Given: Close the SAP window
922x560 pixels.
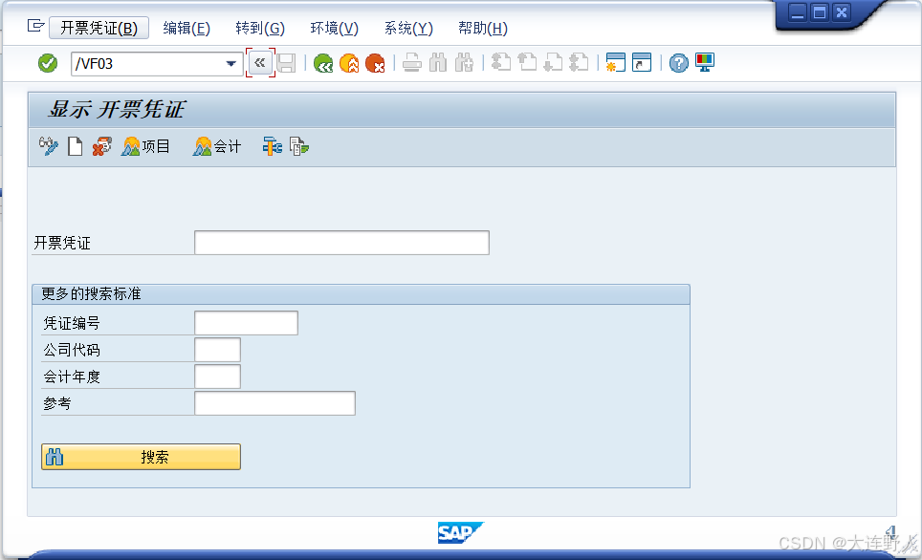Looking at the screenshot, I should 842,12.
